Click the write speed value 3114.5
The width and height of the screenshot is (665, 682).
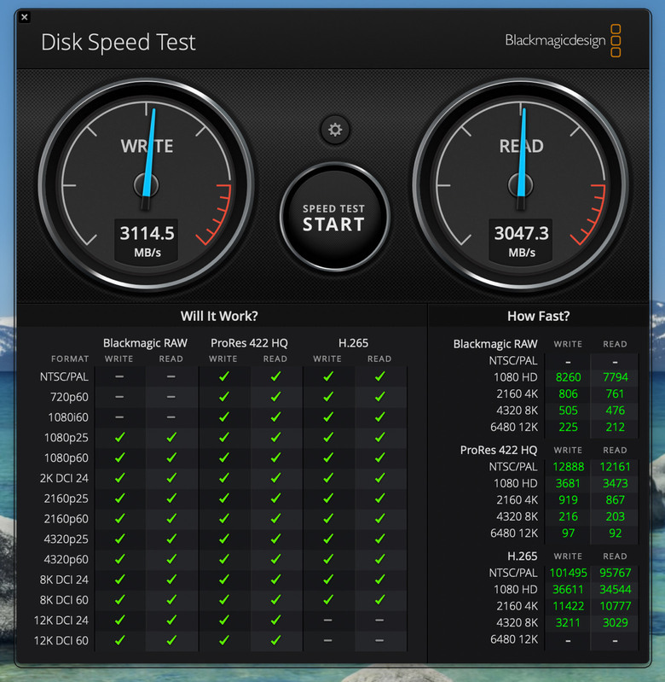click(x=147, y=234)
